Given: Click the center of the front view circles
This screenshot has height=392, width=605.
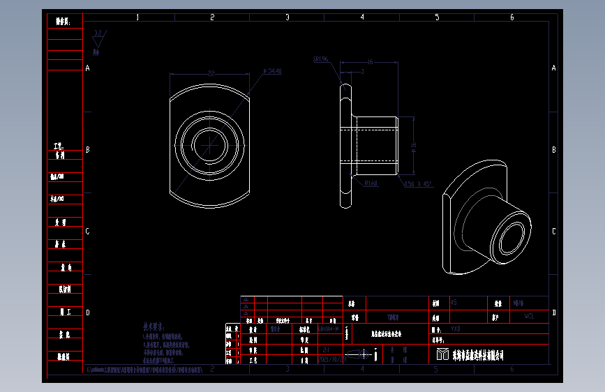Looking at the screenshot, I should pos(209,146).
